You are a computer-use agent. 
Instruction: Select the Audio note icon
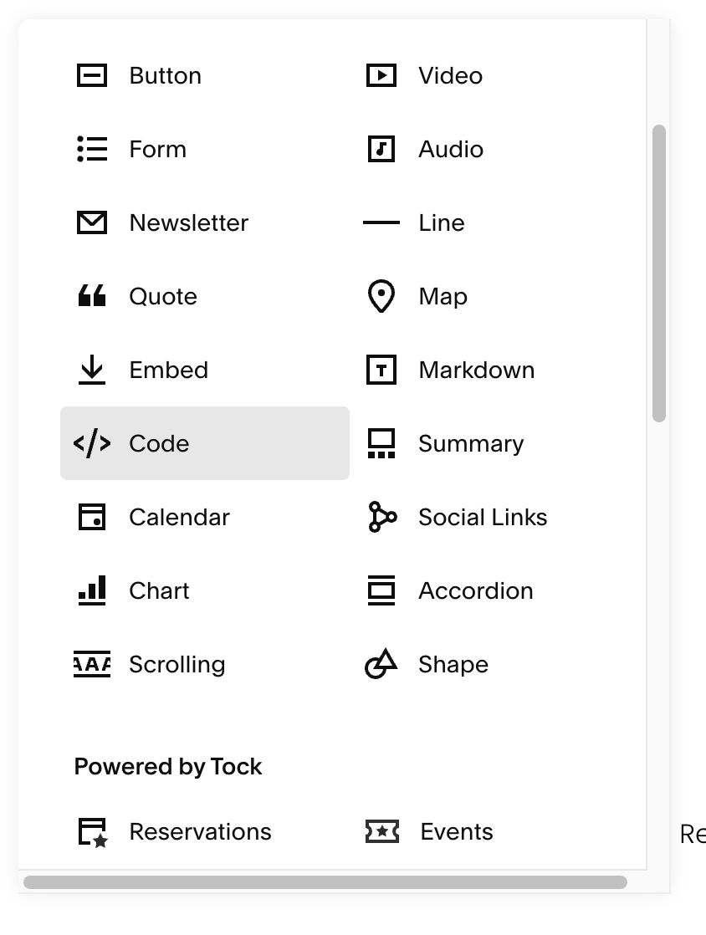381,149
